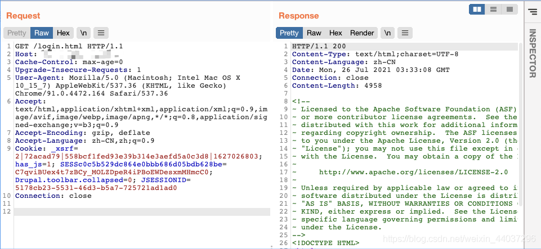Select the Render tab in Response

pos(362,33)
